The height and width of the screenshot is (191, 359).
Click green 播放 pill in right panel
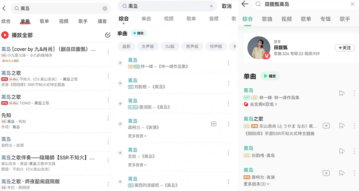click(x=270, y=76)
